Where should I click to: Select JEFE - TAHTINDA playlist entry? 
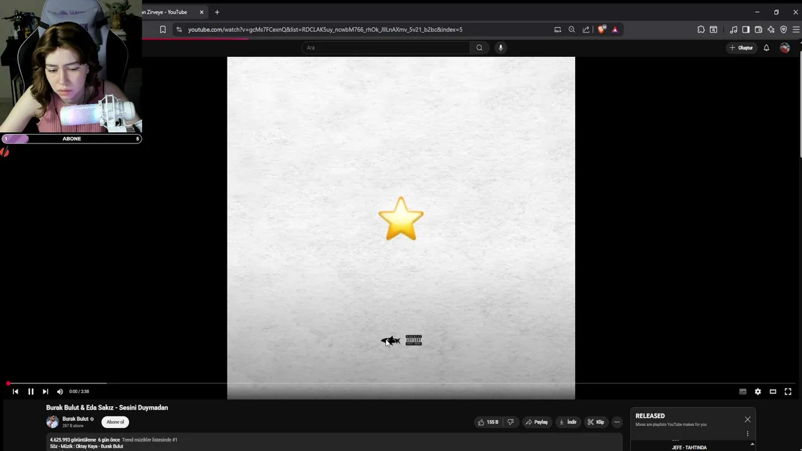click(x=689, y=447)
